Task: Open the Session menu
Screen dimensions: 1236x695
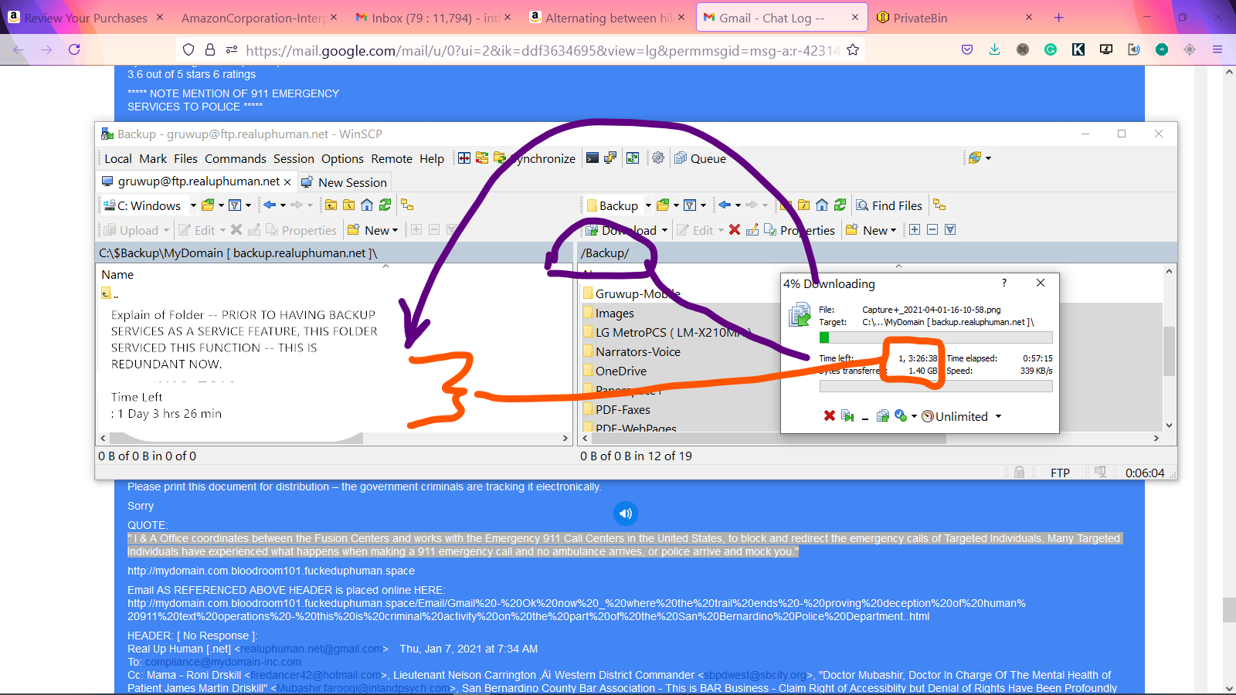Action: tap(294, 158)
